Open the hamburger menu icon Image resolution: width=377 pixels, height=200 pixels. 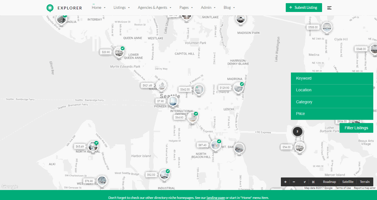(x=329, y=8)
